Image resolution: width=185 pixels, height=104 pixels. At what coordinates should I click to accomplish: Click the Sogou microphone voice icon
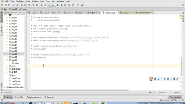click(165, 79)
